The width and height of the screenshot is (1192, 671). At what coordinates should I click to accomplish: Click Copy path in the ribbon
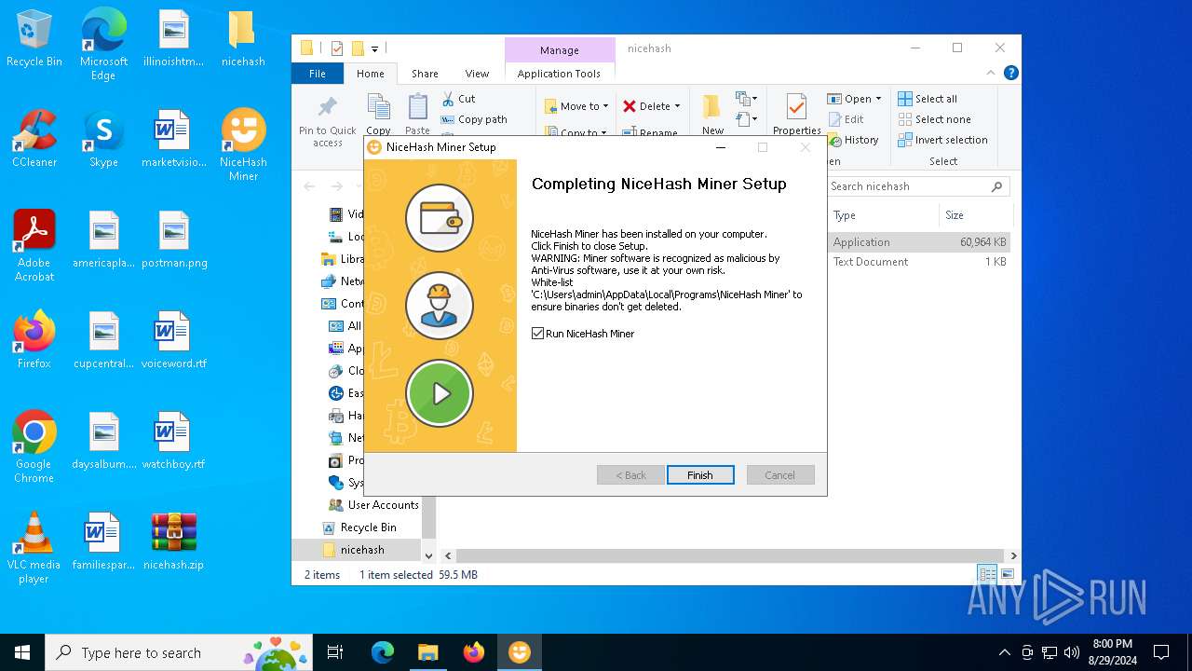tap(474, 119)
